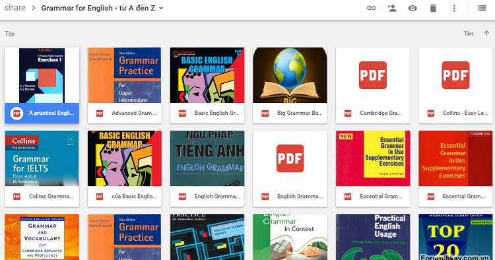The height and width of the screenshot is (260, 495).
Task: Click the preview eye icon
Action: pos(412,8)
